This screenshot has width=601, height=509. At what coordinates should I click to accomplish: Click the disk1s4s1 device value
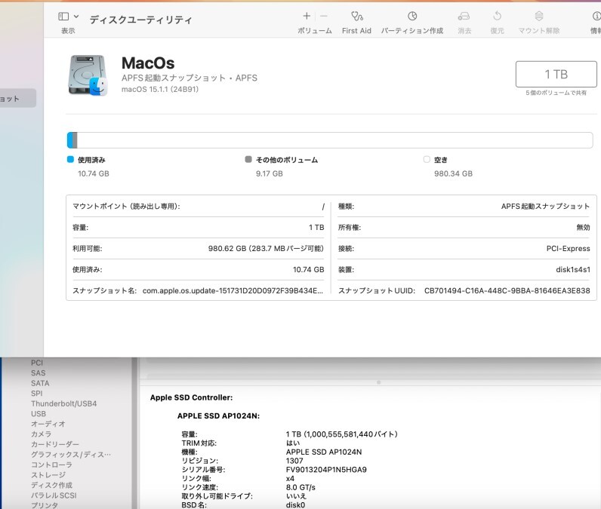573,270
